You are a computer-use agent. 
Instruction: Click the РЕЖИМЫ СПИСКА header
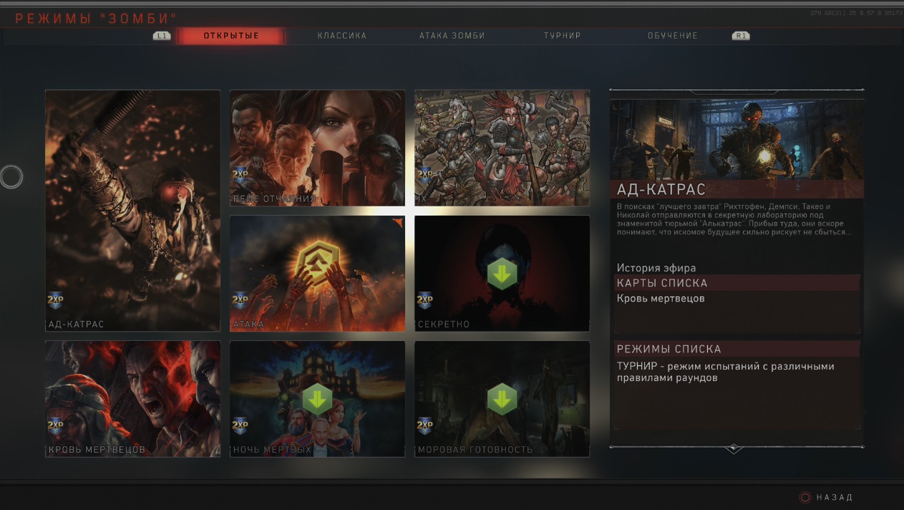[737, 349]
